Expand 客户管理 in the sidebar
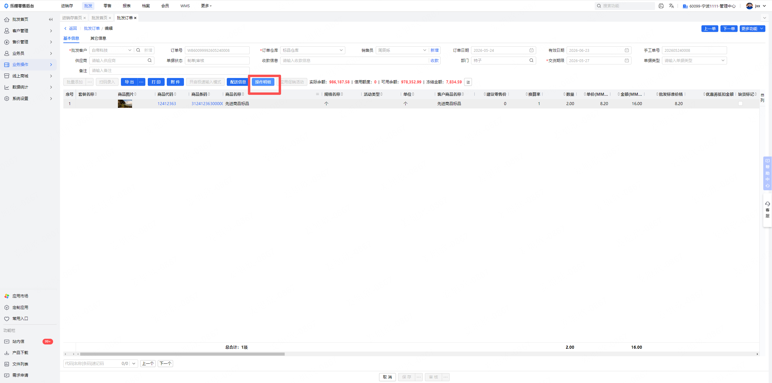The height and width of the screenshot is (383, 772). [x=28, y=31]
